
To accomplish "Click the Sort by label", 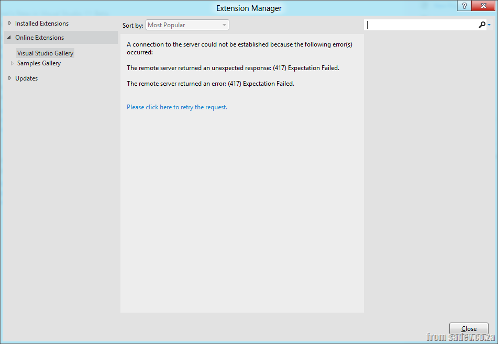I will click(132, 26).
